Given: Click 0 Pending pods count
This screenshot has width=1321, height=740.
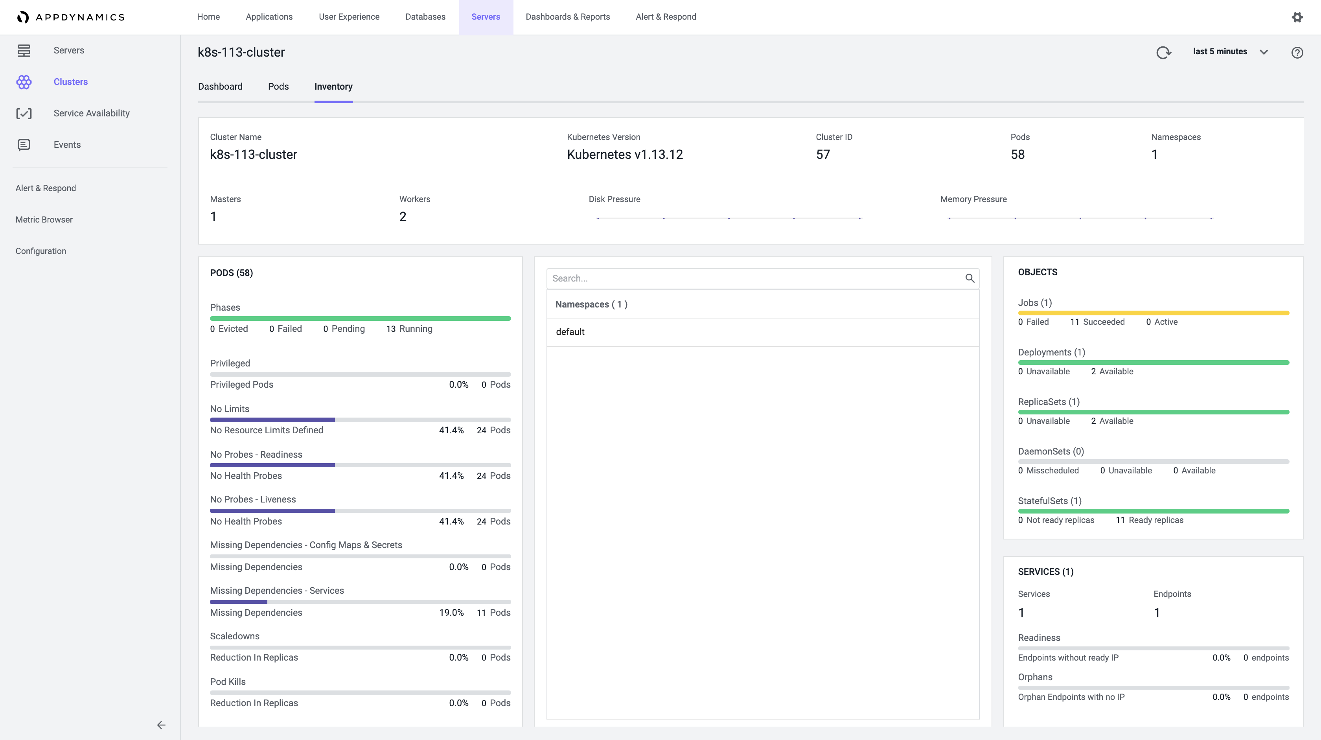Looking at the screenshot, I should point(344,329).
